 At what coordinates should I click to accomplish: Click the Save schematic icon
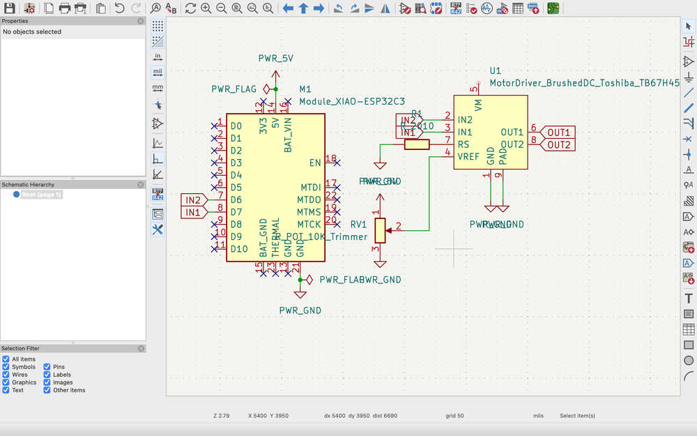pos(10,8)
